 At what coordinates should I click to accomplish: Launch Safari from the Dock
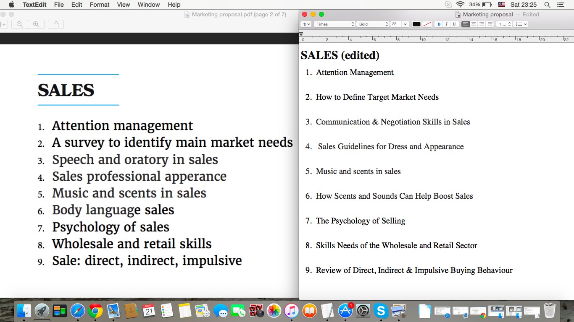click(78, 311)
